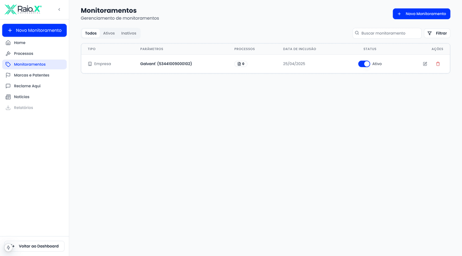The image size is (462, 256).
Task: Open Marcas e Patentes section
Action: [34, 75]
